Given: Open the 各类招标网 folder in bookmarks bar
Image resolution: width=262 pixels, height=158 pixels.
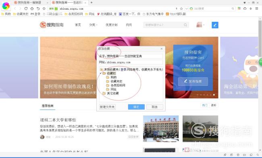Looking at the screenshot, I should pyautogui.click(x=73, y=14).
